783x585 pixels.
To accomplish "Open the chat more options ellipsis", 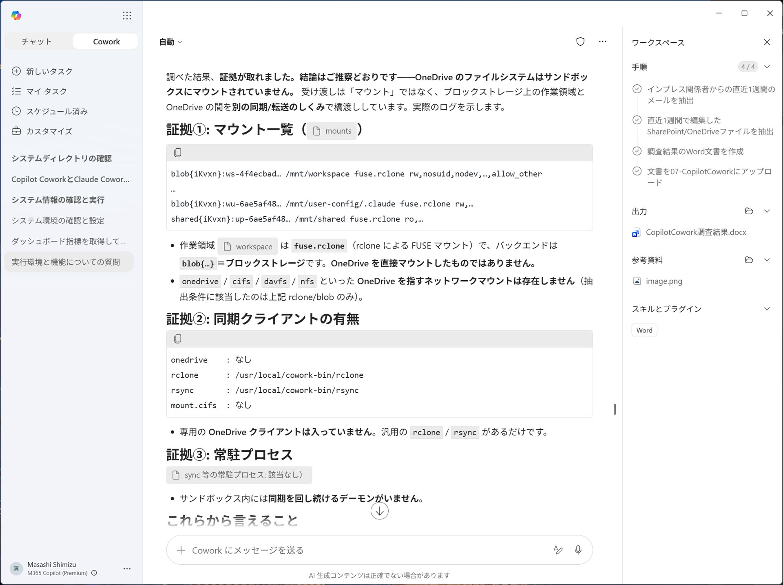I will 602,42.
